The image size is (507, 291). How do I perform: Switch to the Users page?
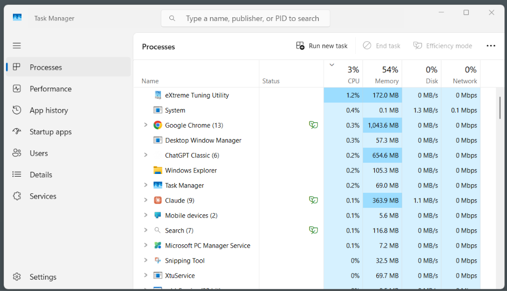click(x=68, y=153)
